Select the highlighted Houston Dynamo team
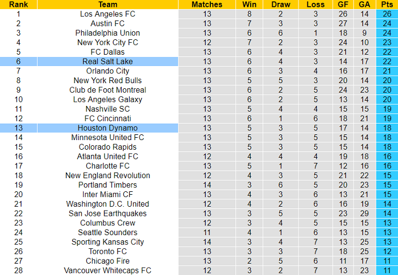This screenshot has height=275, width=398. pos(107,128)
